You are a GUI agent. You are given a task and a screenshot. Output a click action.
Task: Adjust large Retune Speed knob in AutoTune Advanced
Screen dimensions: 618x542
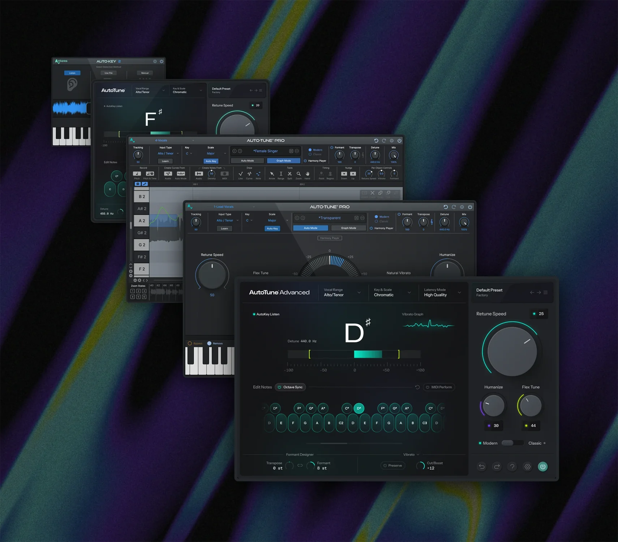(512, 351)
